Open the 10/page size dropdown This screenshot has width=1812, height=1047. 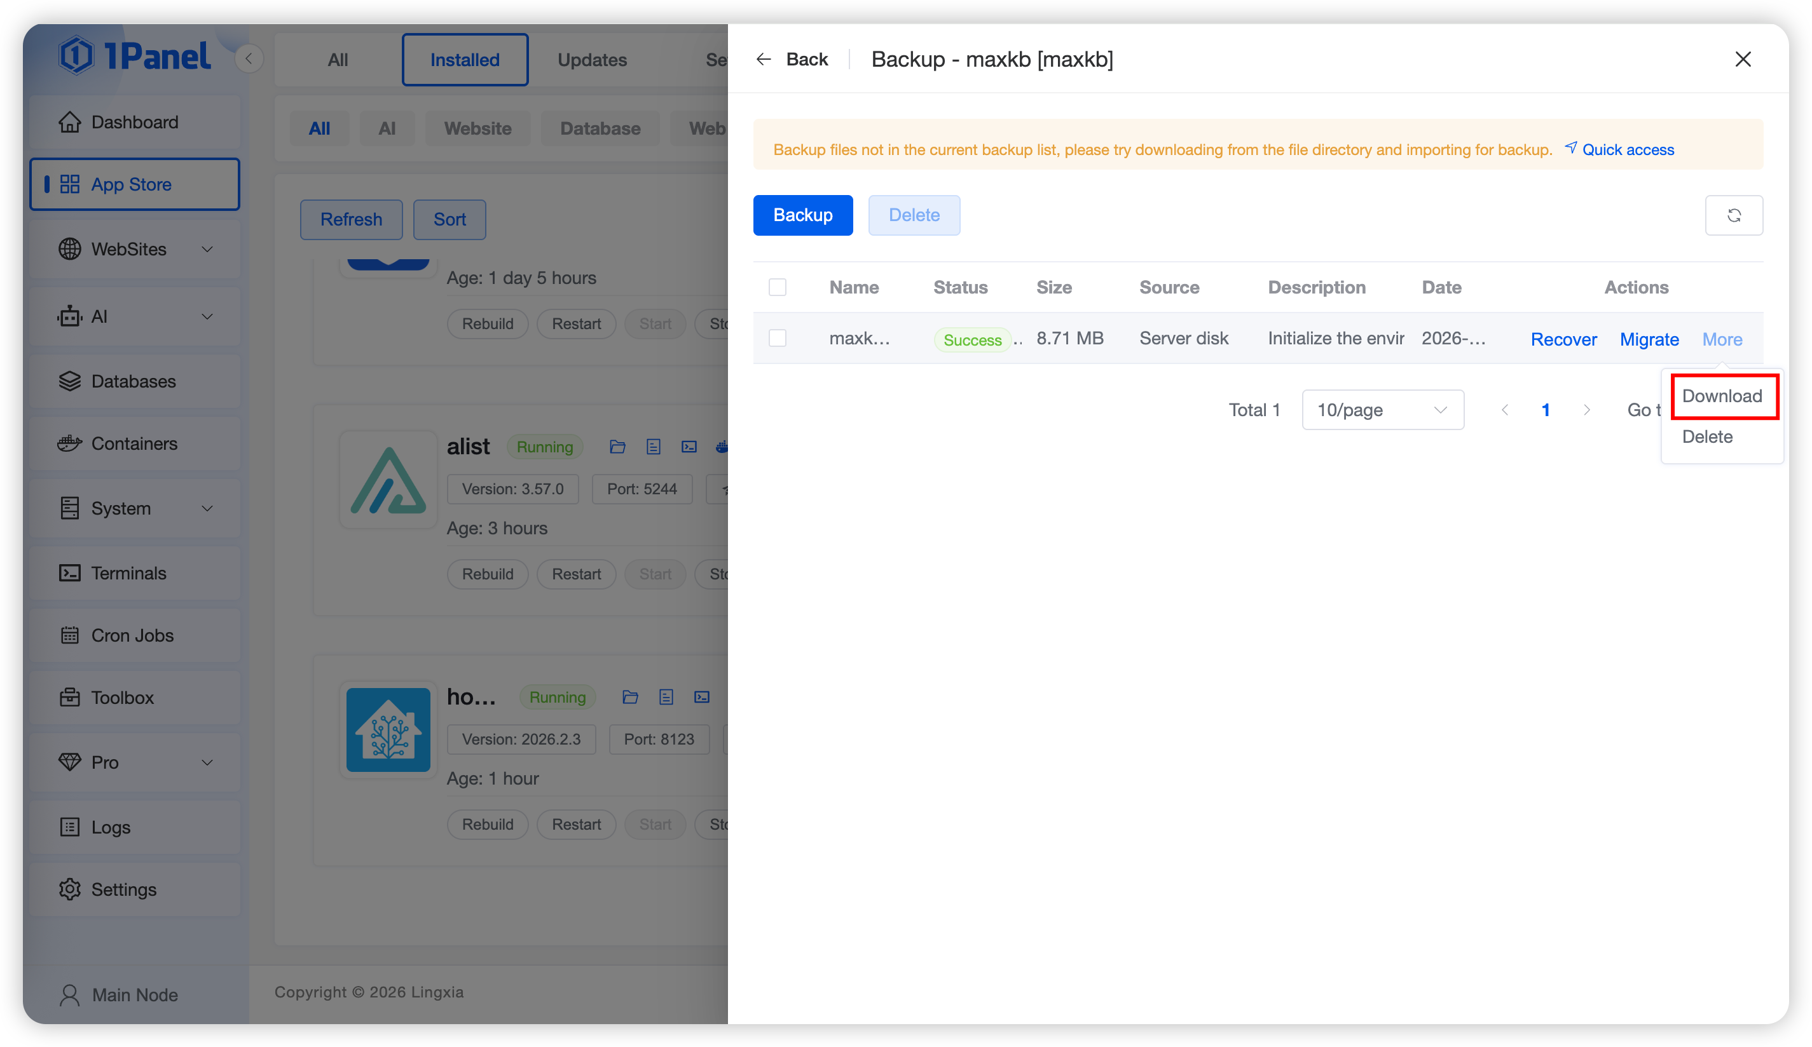point(1382,410)
